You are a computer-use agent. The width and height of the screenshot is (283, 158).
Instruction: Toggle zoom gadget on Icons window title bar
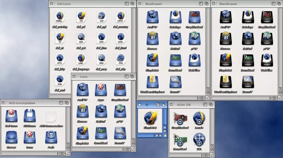[x=126, y=77]
